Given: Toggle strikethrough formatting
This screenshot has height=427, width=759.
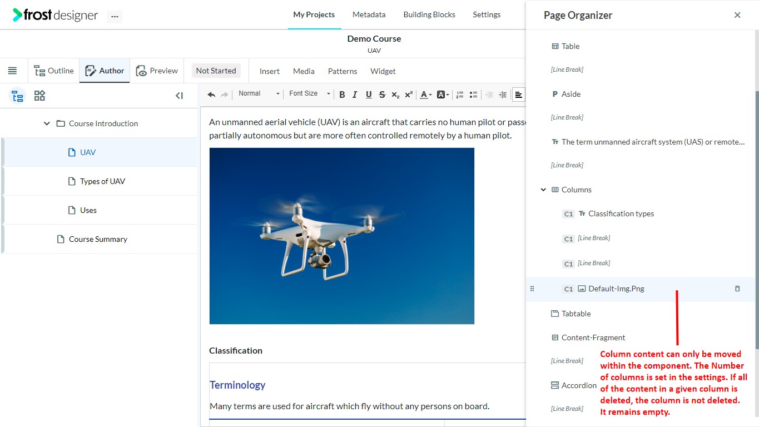Looking at the screenshot, I should (x=382, y=95).
